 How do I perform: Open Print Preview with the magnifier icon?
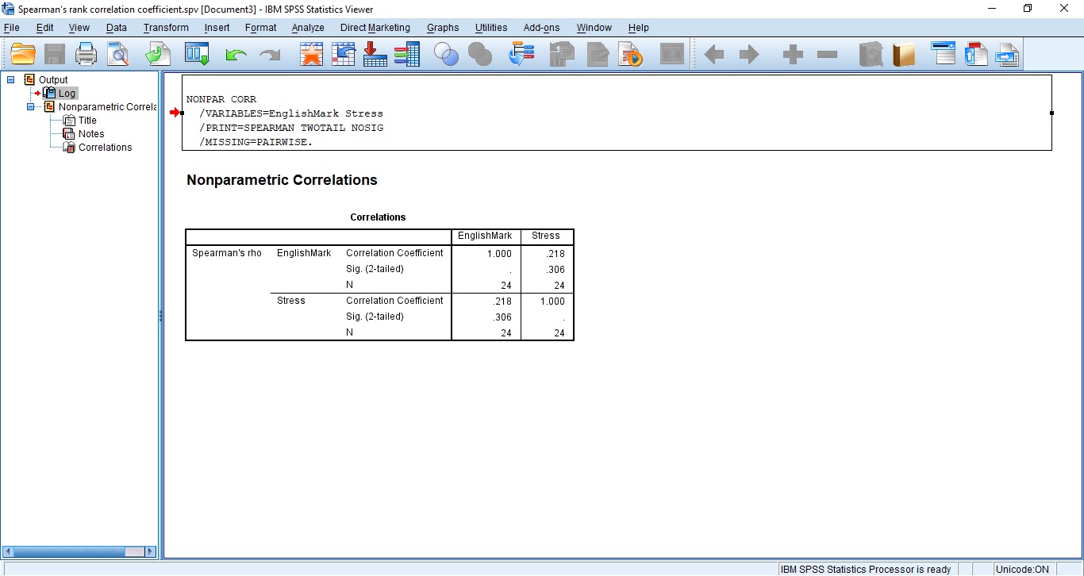point(118,54)
